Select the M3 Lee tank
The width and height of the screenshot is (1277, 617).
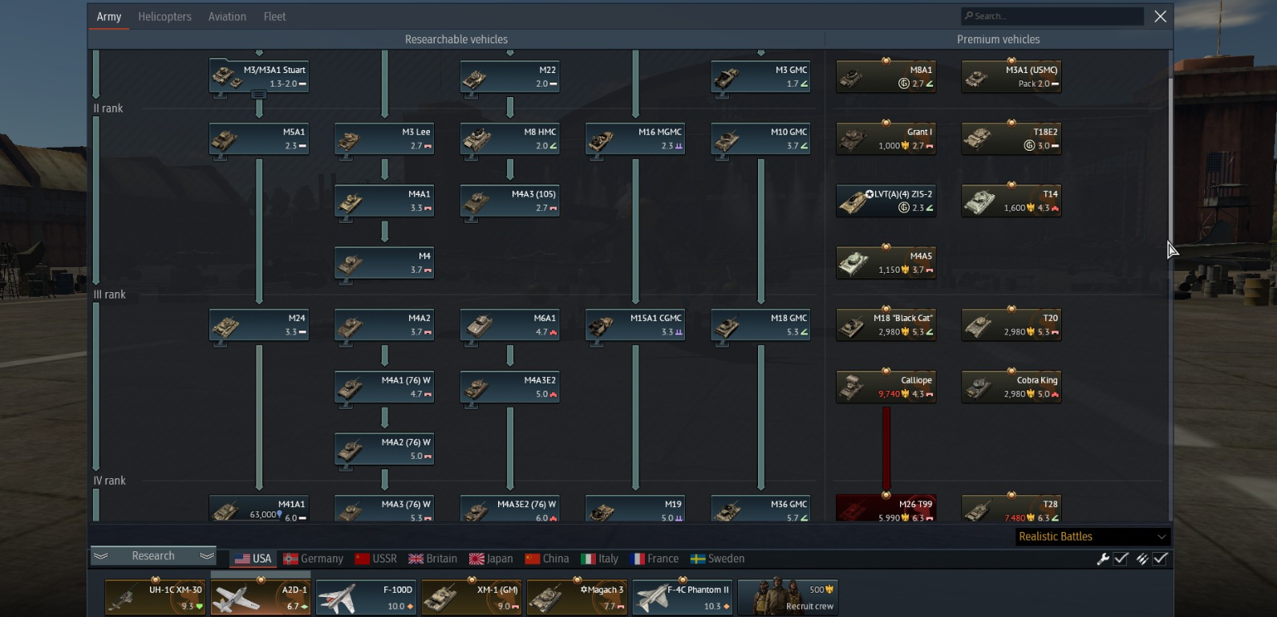coord(384,139)
